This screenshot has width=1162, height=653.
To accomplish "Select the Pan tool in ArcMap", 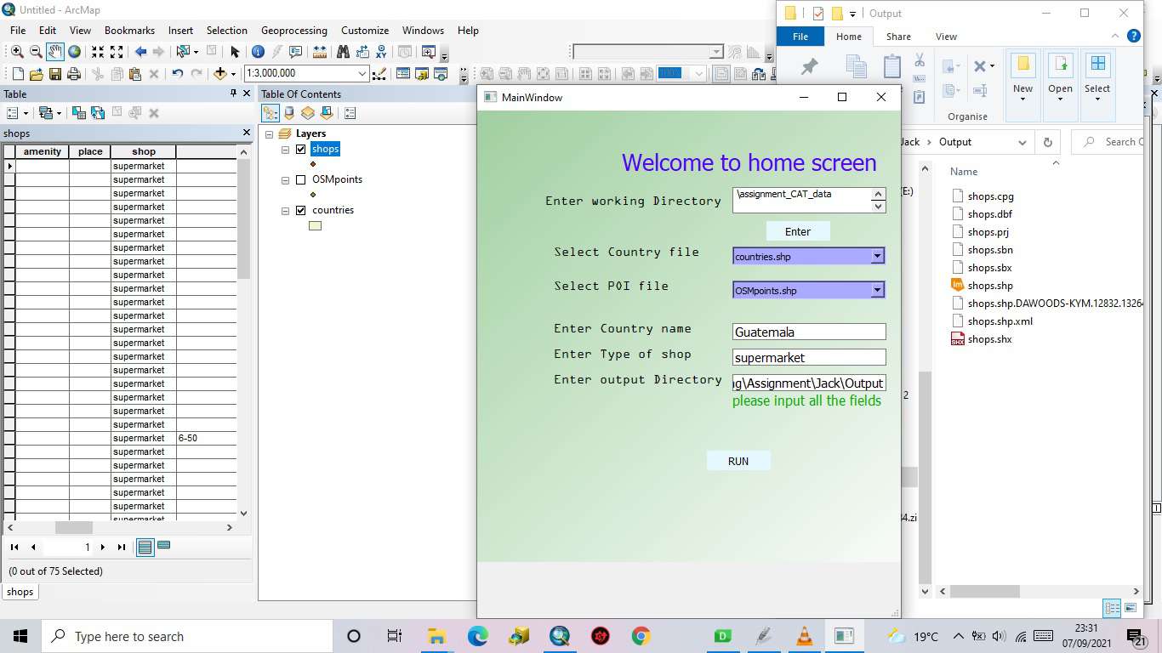I will [54, 52].
